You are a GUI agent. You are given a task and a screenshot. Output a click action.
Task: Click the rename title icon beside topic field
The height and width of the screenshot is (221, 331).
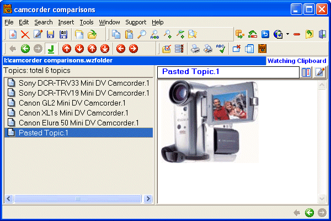pyautogui.click(x=306, y=72)
